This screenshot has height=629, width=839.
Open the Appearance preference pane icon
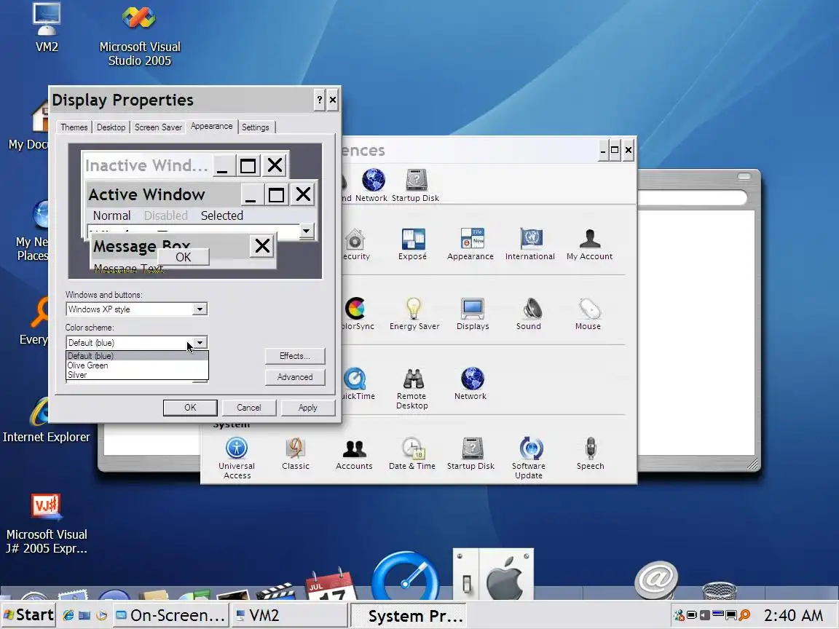[470, 244]
